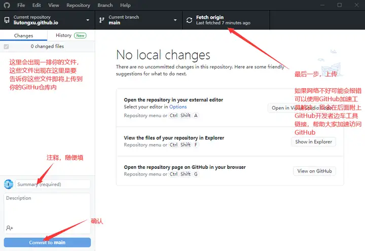Click the window maximize button
Image resolution: width=365 pixels, height=251 pixels.
point(340,5)
